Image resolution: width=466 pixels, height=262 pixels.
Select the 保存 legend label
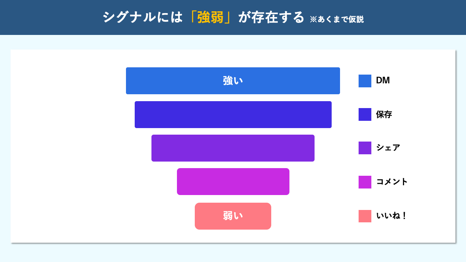coord(384,115)
